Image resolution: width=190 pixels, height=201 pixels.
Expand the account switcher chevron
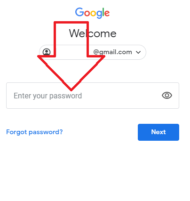coord(138,52)
